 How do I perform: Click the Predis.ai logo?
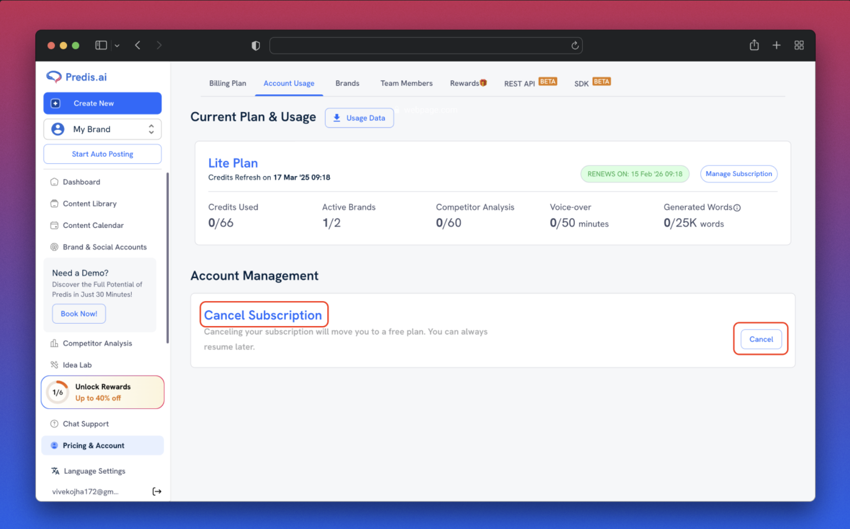(76, 77)
